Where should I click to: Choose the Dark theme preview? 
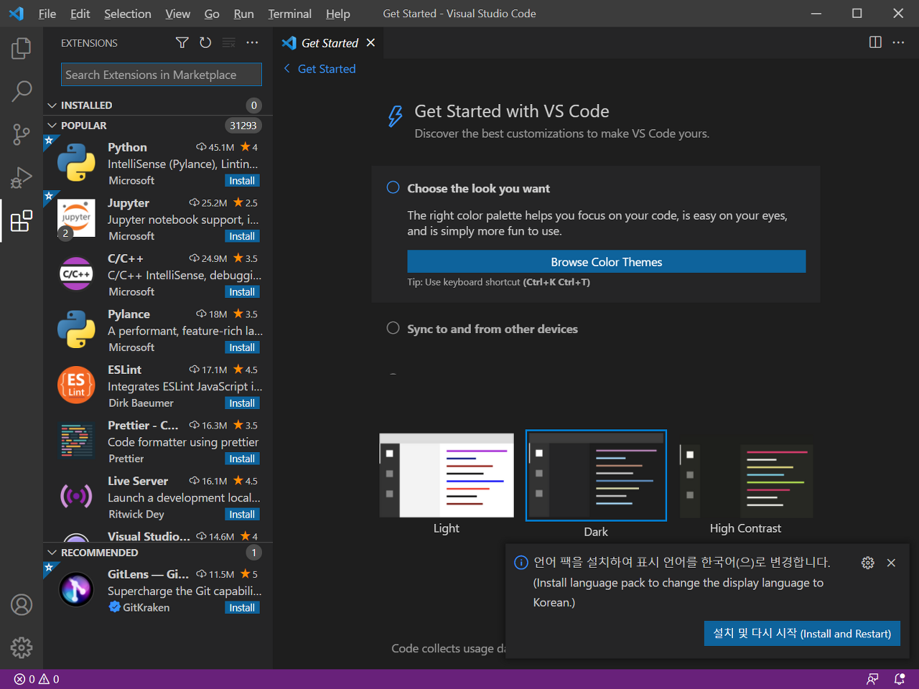(x=596, y=475)
